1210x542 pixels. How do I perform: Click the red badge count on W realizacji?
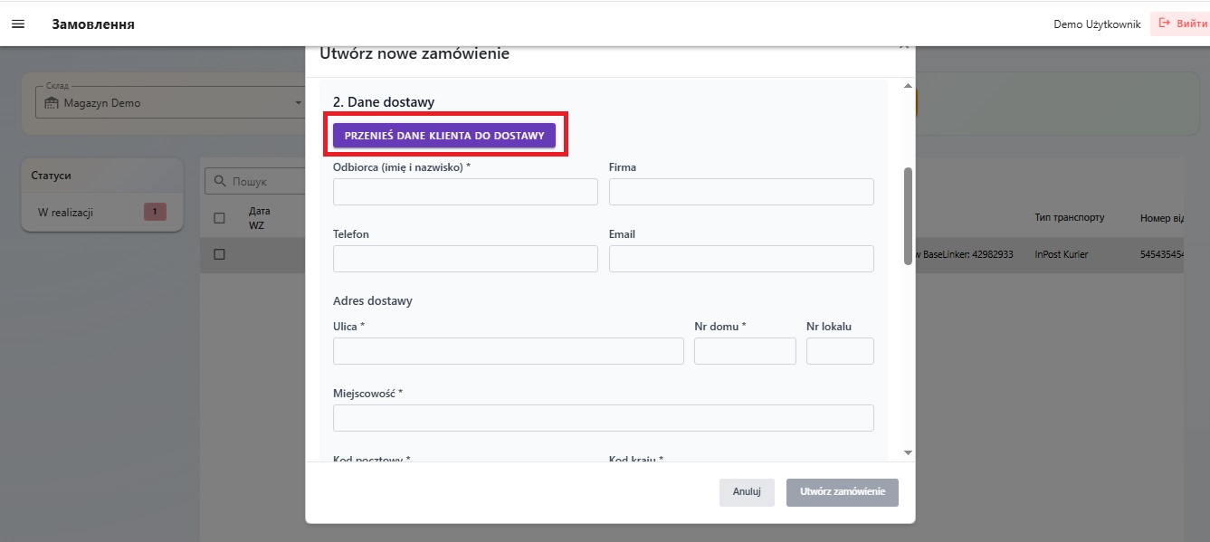tap(155, 213)
